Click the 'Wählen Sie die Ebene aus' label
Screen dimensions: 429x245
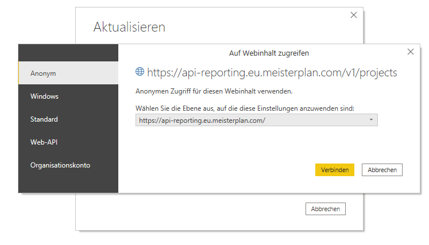(245, 108)
